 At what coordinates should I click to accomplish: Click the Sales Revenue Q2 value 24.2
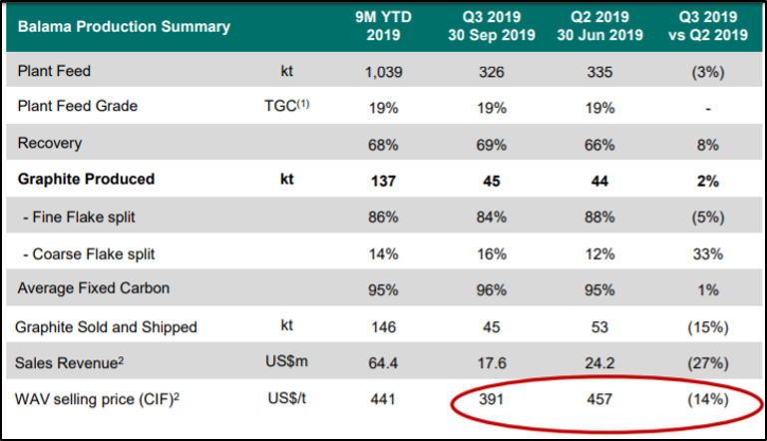[599, 363]
